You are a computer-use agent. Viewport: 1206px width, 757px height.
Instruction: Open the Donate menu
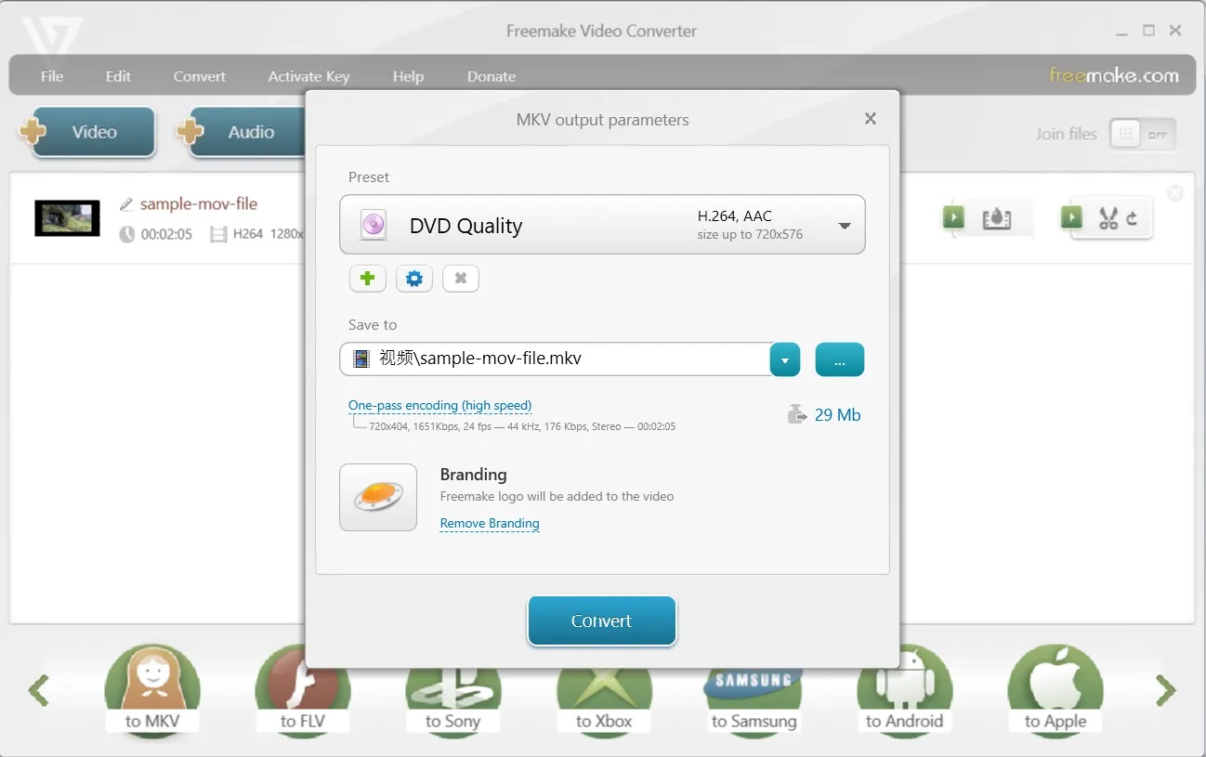click(x=492, y=76)
